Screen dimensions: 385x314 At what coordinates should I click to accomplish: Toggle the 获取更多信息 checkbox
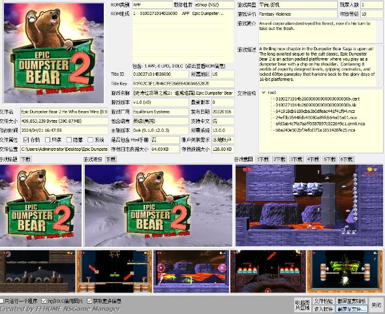(x=89, y=301)
